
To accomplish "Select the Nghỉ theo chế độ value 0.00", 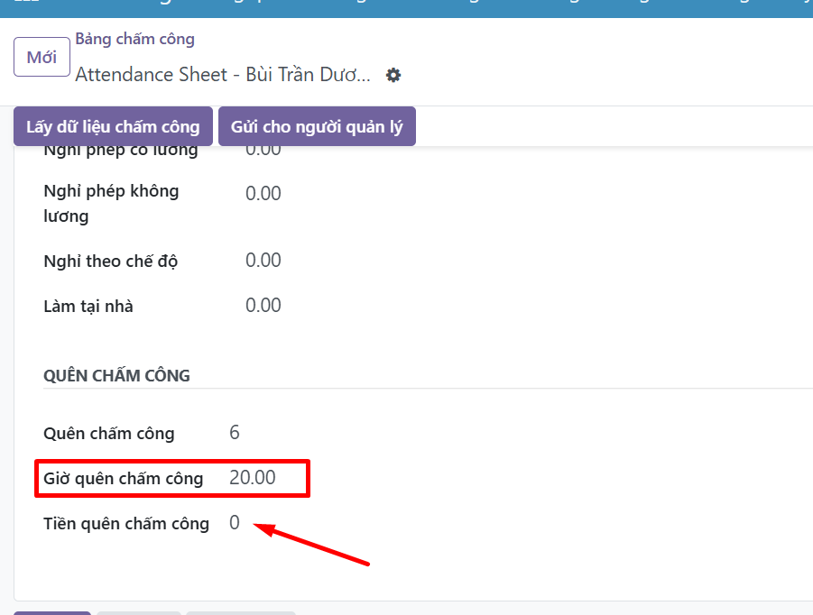I will (x=263, y=261).
